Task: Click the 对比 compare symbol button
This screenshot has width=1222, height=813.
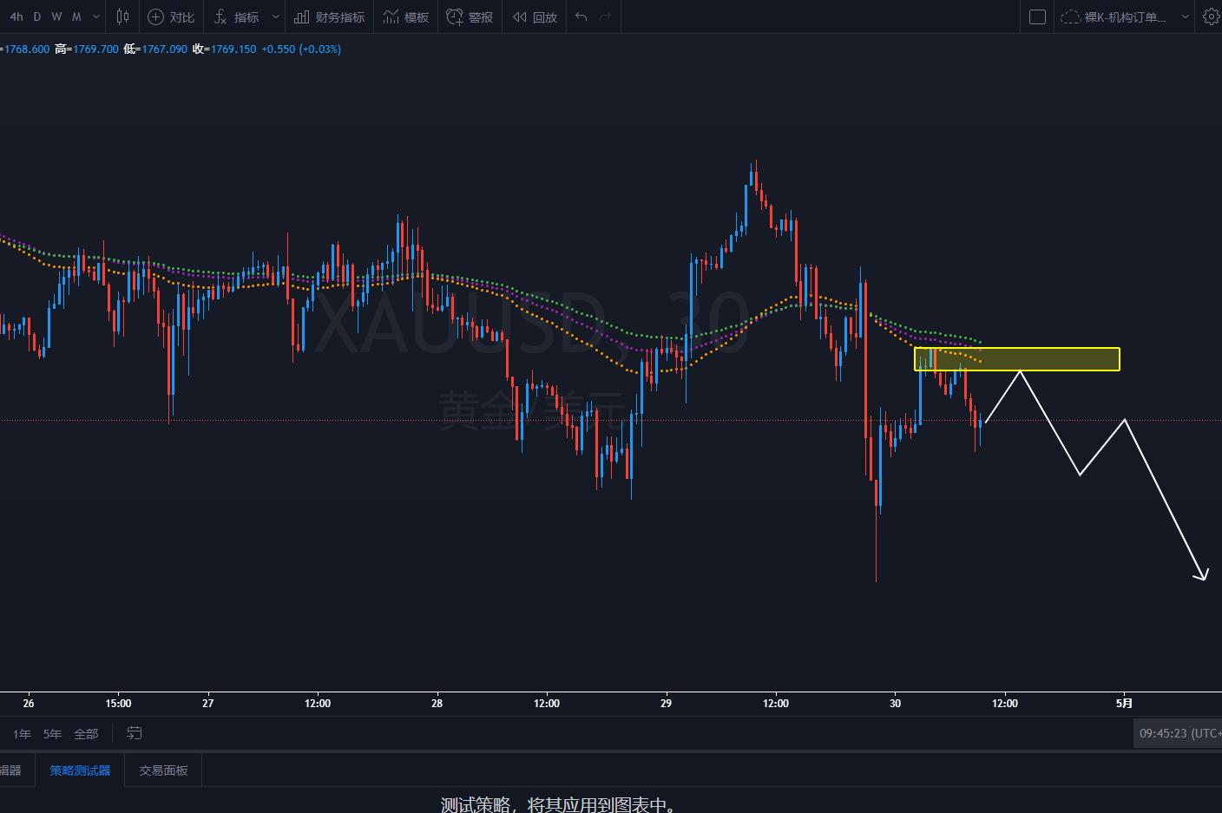Action: click(x=171, y=16)
